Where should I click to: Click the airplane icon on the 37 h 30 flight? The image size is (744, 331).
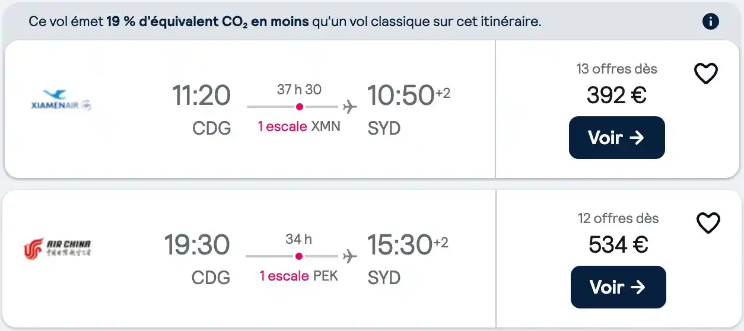[x=350, y=107]
